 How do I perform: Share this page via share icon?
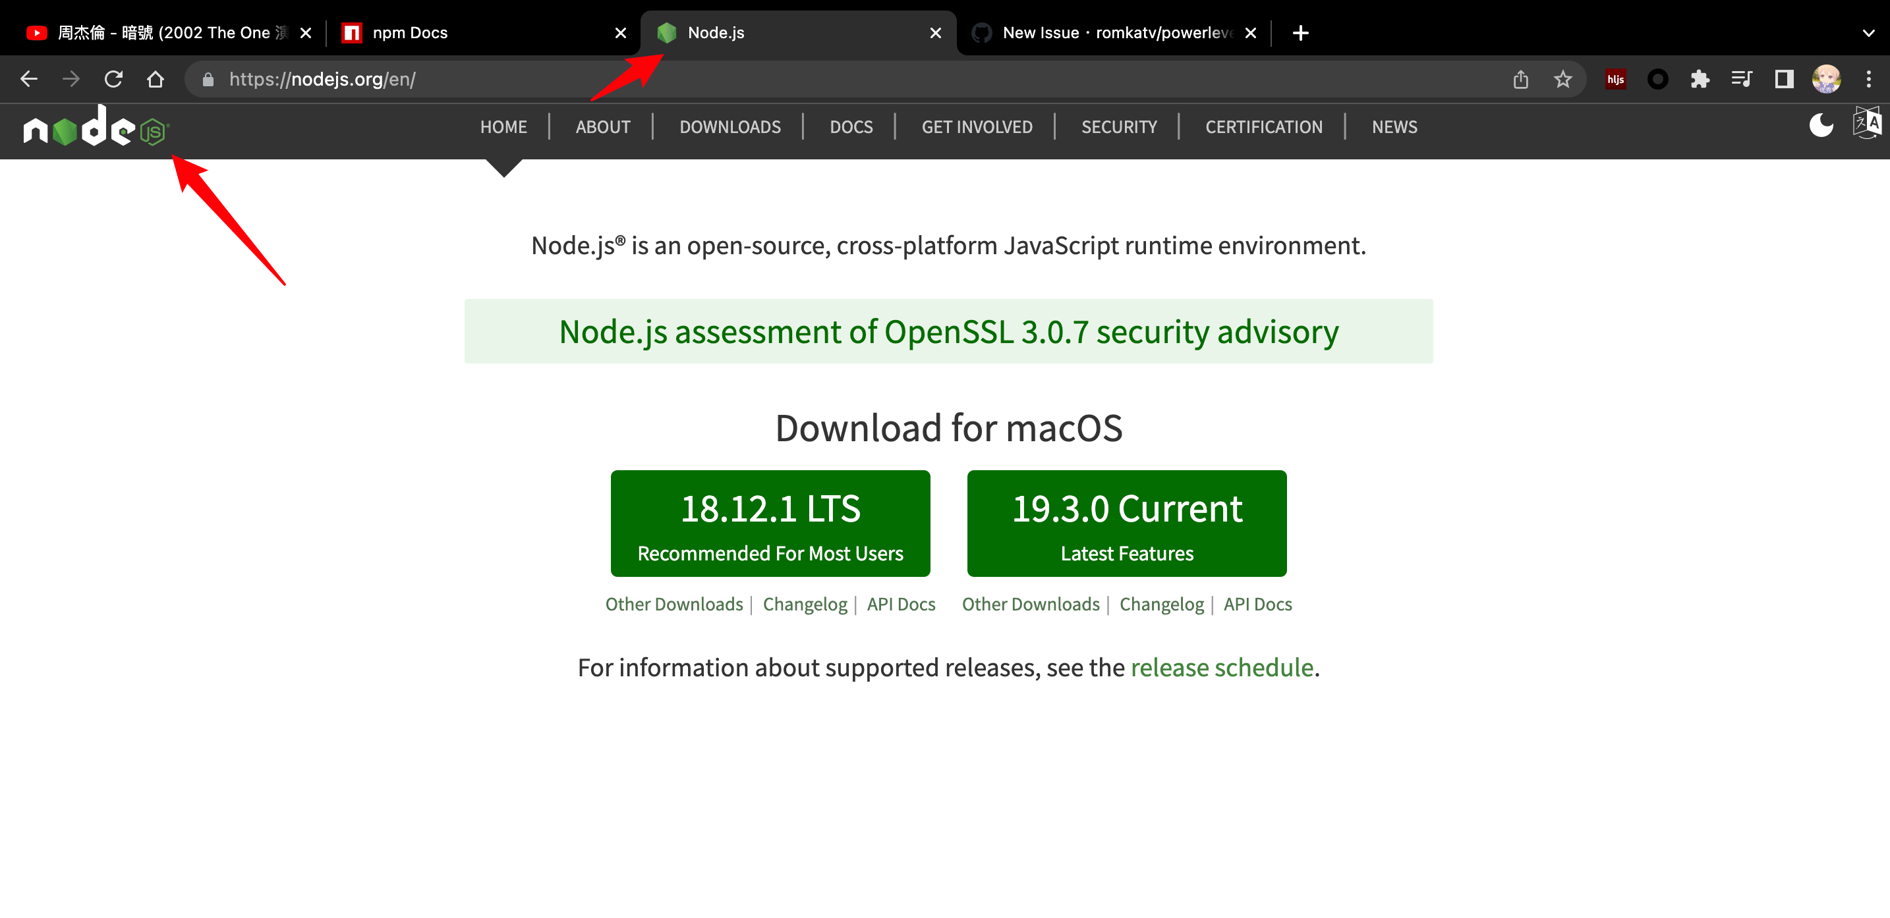1520,79
